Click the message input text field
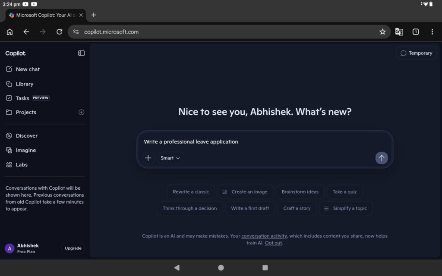This screenshot has height=276, width=442. pyautogui.click(x=265, y=141)
